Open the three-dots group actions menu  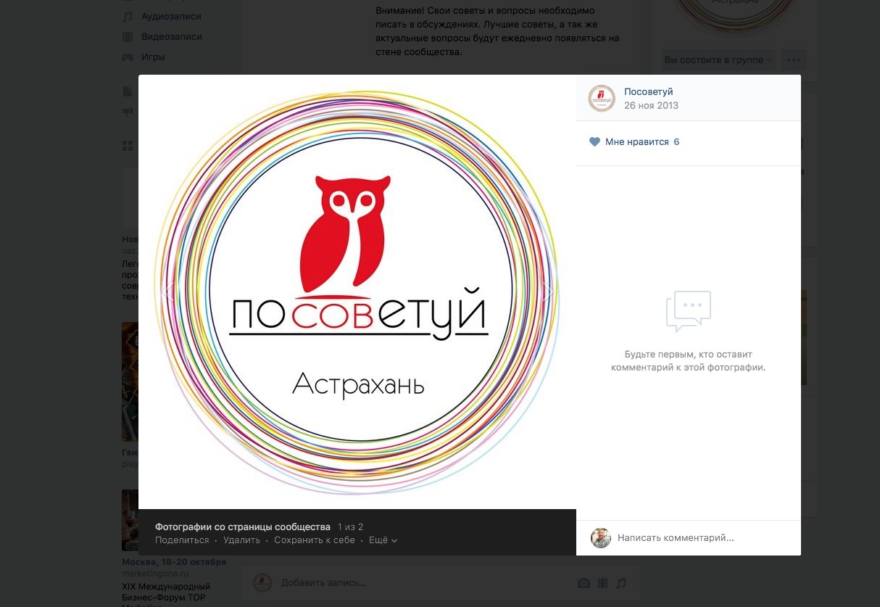[794, 60]
